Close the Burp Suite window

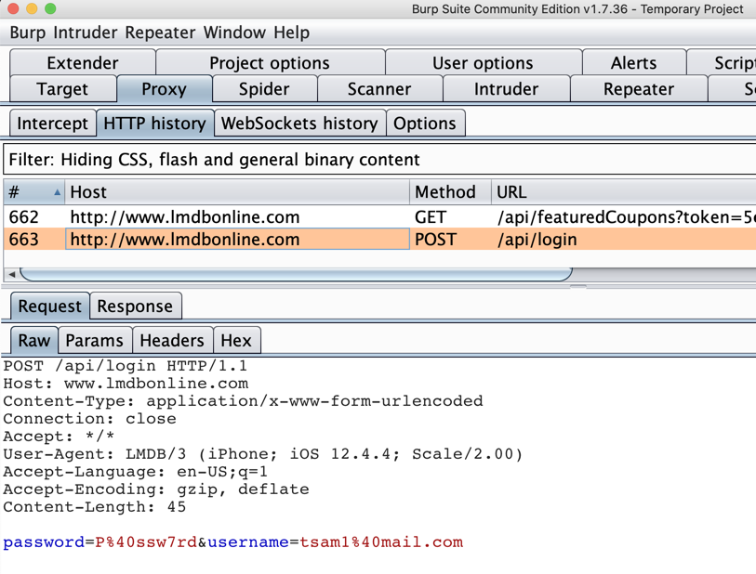click(x=13, y=8)
